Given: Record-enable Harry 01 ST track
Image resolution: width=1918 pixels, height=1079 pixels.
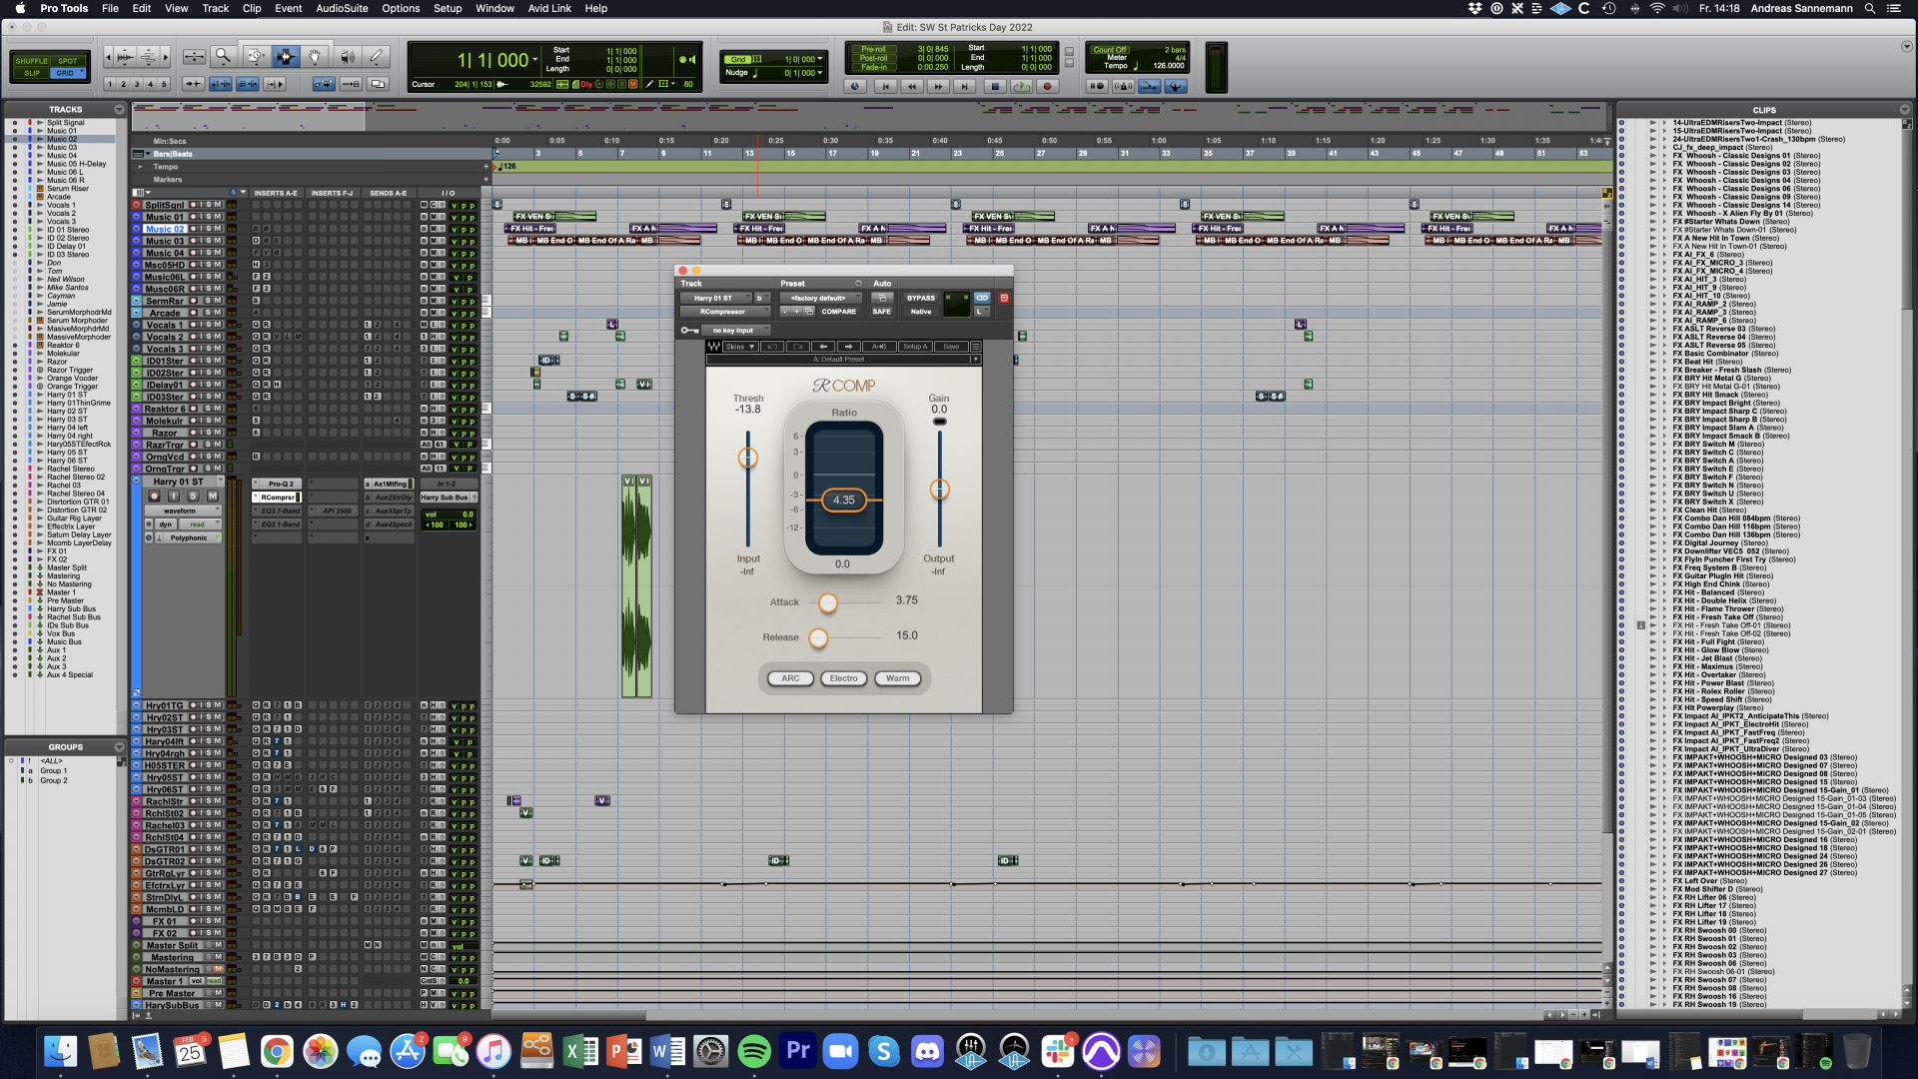Looking at the screenshot, I should [154, 496].
